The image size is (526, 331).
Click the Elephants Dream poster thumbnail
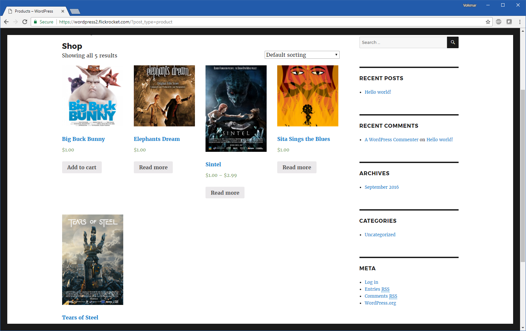click(x=164, y=96)
